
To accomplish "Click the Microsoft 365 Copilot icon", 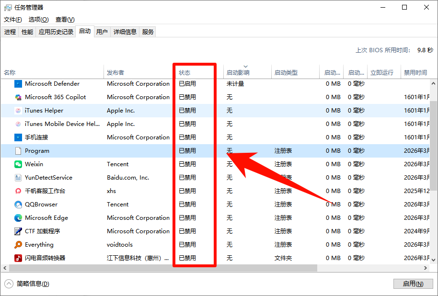I will click(18, 97).
